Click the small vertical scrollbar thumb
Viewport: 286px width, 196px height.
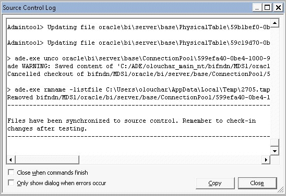[275, 142]
